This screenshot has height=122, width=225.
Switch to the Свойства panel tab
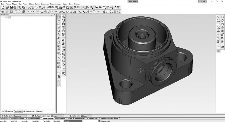pyautogui.click(x=10, y=111)
